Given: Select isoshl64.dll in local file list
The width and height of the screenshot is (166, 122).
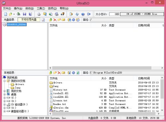Looking at the screenshot, I should [x=61, y=97].
